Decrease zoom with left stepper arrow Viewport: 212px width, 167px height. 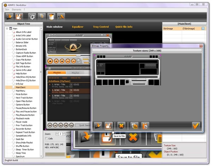(57, 134)
